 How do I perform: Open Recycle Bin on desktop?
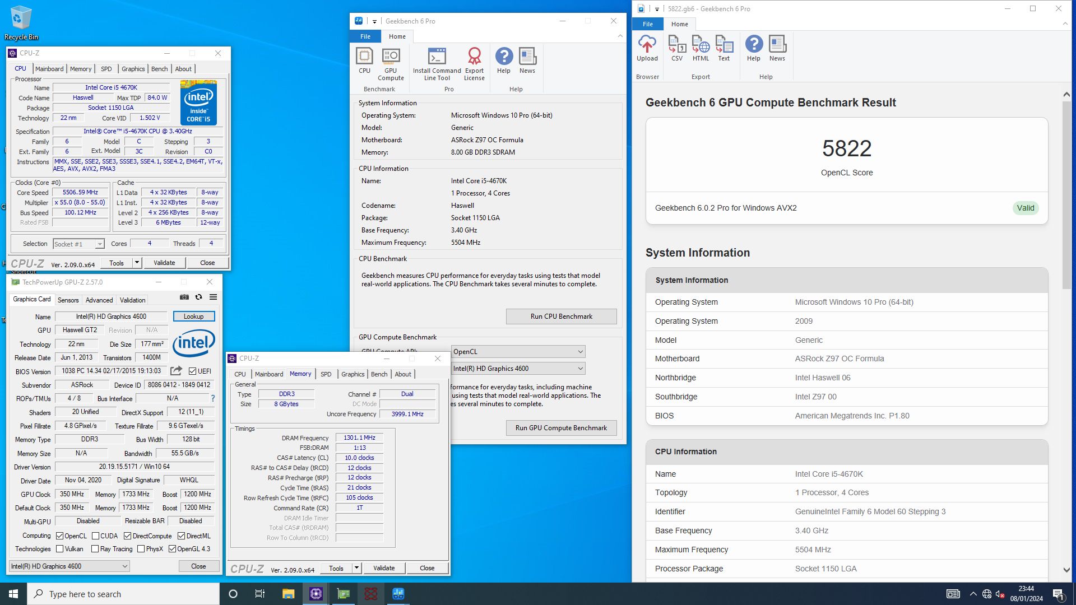tap(21, 23)
